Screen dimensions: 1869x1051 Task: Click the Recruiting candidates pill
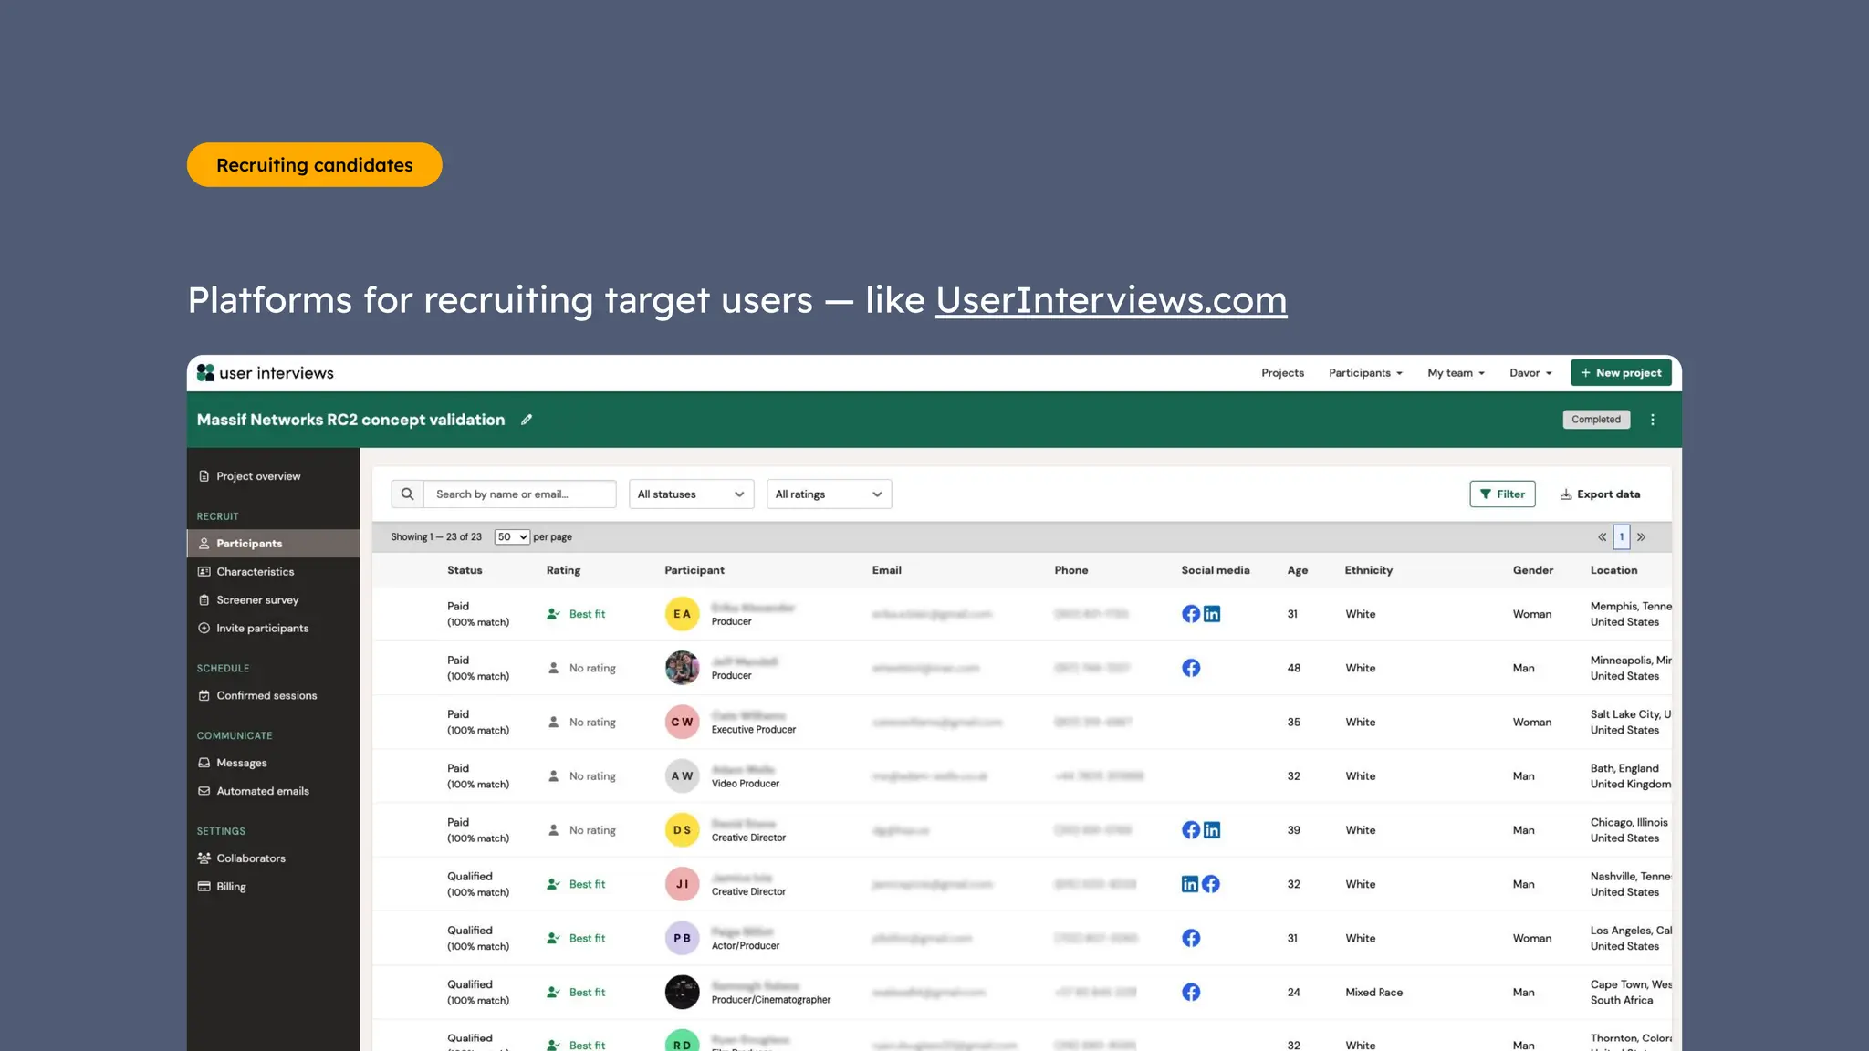(x=315, y=165)
